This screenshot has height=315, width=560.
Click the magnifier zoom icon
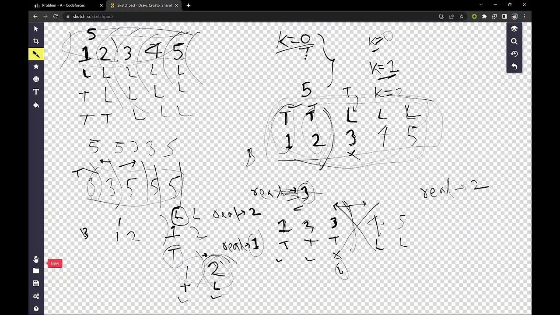(514, 42)
